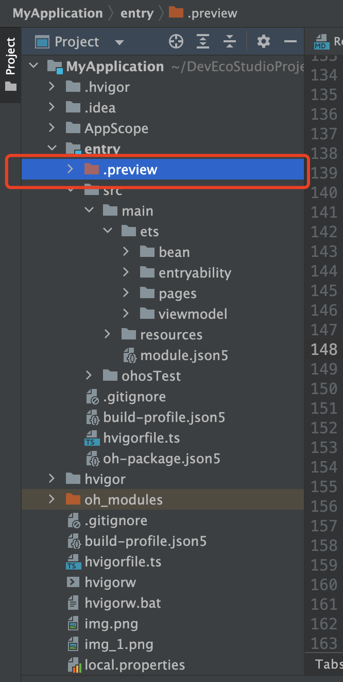Toggle the Project side tab
This screenshot has width=343, height=682.
[10, 65]
